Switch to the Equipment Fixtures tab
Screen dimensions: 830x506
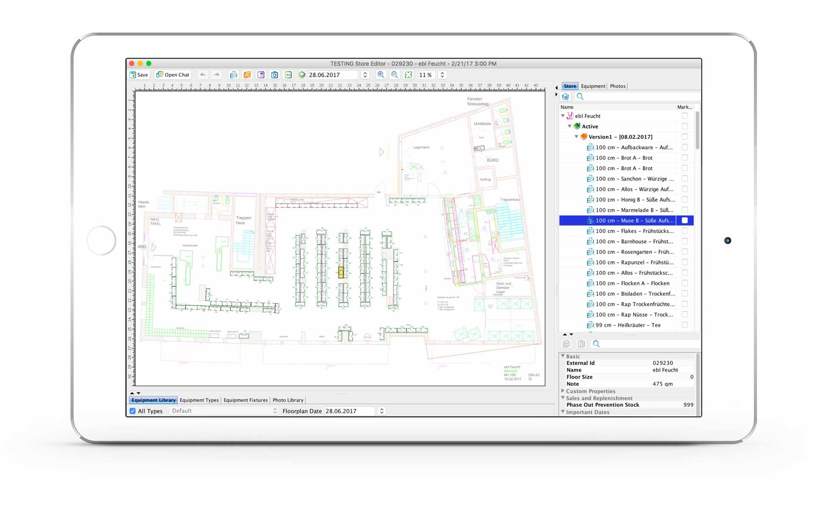246,400
